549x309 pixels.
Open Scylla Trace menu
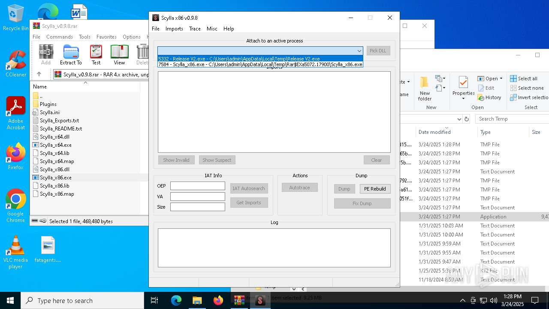point(195,29)
